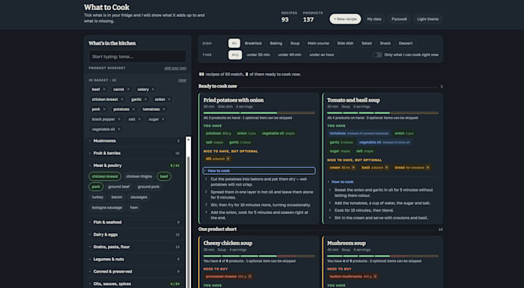Select the Side dish filter
Image resolution: width=524 pixels, height=288 pixels.
click(x=345, y=43)
